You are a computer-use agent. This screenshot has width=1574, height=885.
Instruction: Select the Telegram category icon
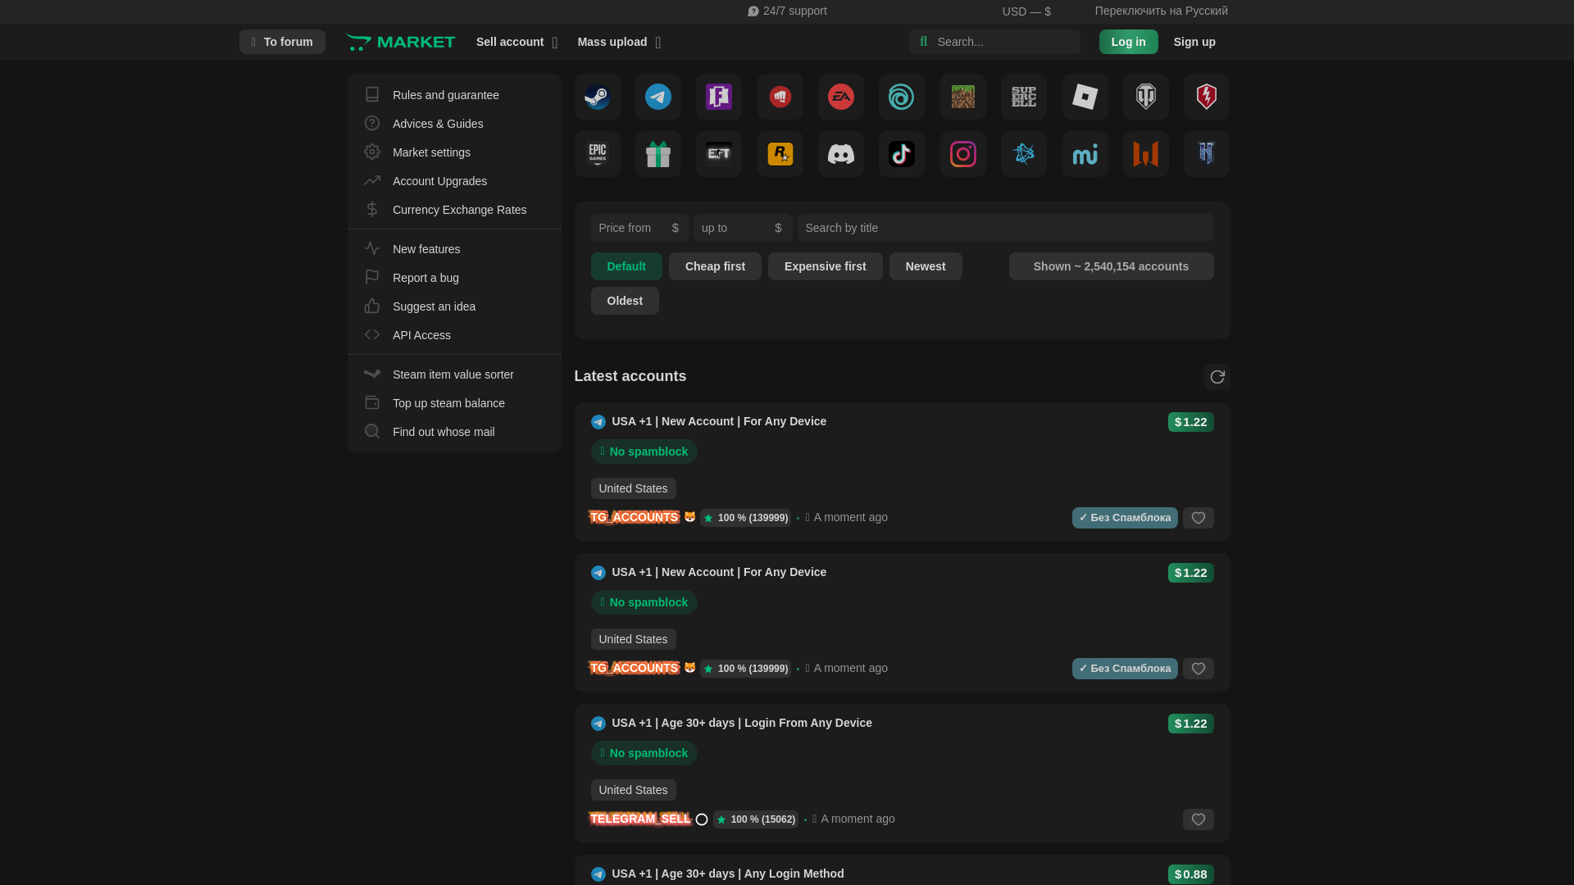pyautogui.click(x=657, y=97)
